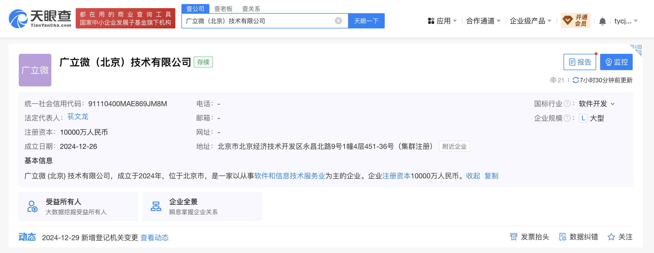Click the help icon beside 企业规模
This screenshot has height=253, width=654.
point(567,118)
